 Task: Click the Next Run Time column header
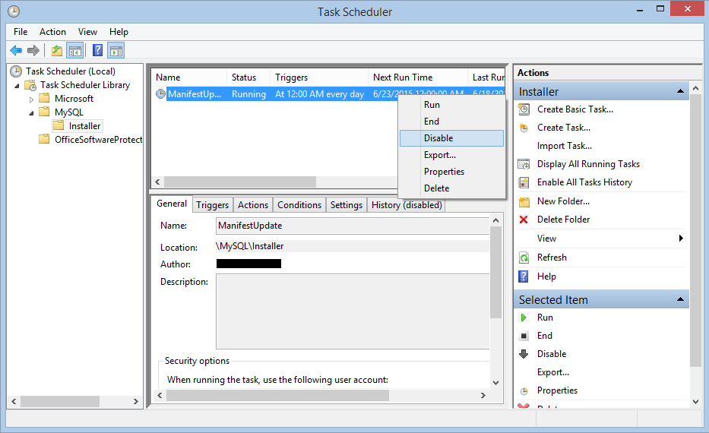417,77
